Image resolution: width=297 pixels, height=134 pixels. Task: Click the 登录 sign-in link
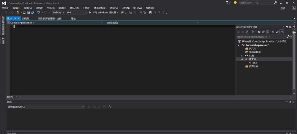point(283,8)
